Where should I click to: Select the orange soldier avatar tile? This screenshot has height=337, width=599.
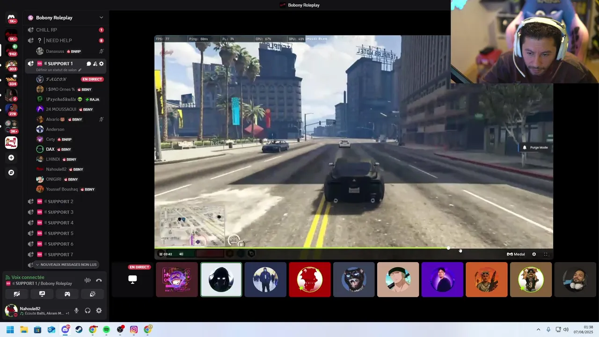487,279
